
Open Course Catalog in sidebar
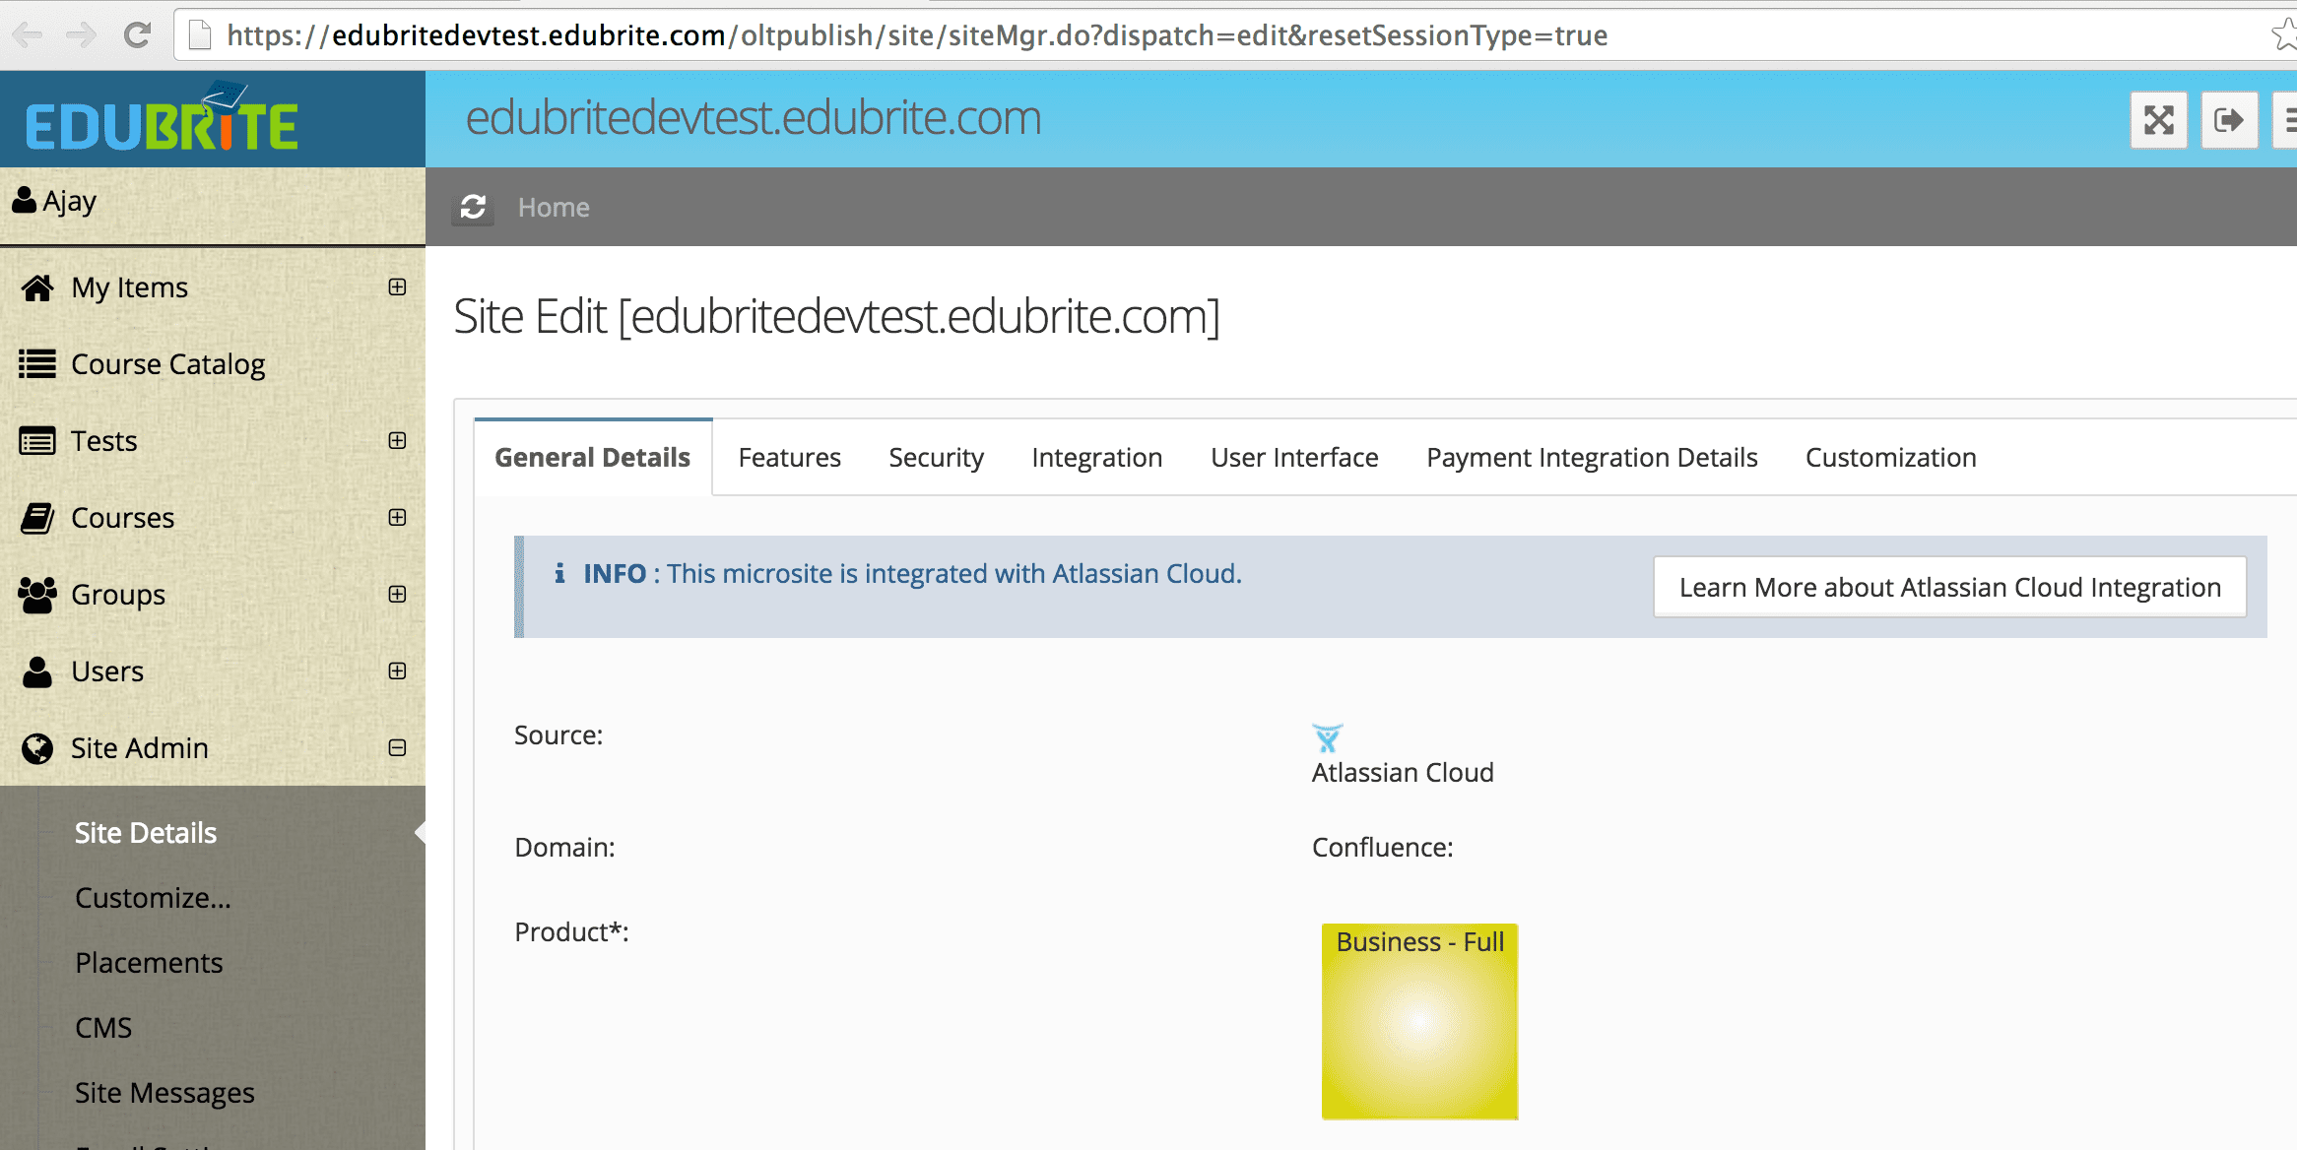168,364
